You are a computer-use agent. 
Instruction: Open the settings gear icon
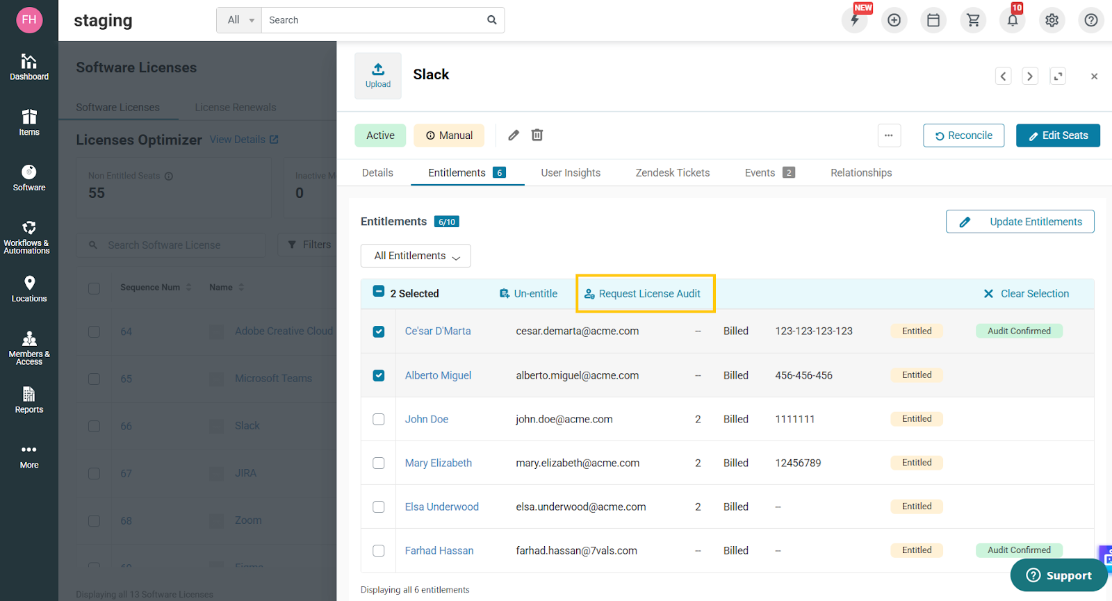1052,20
